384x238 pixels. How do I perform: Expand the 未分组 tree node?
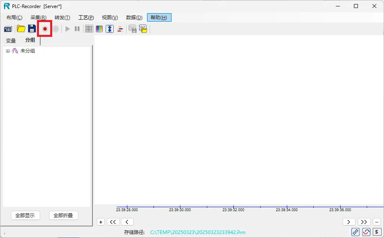[8, 51]
